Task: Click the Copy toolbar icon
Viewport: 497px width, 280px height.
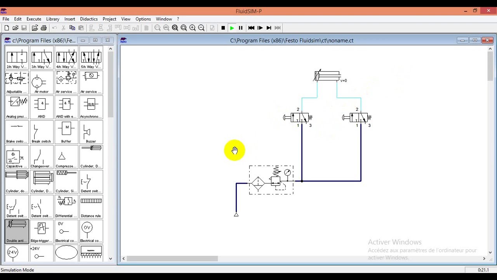Action: pyautogui.click(x=72, y=28)
